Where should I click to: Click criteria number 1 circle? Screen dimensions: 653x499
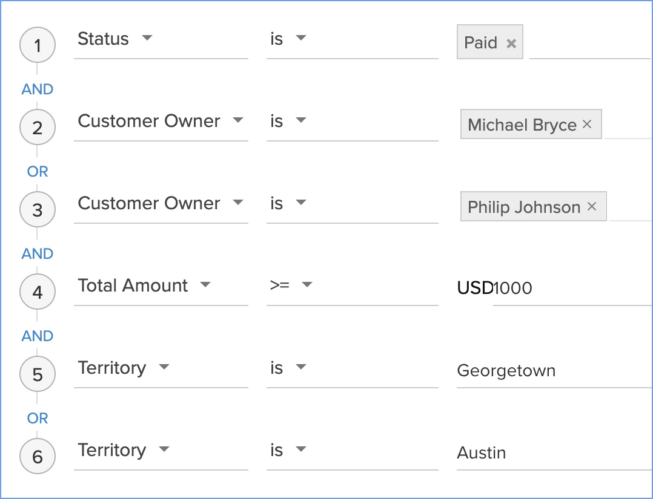[x=38, y=45]
